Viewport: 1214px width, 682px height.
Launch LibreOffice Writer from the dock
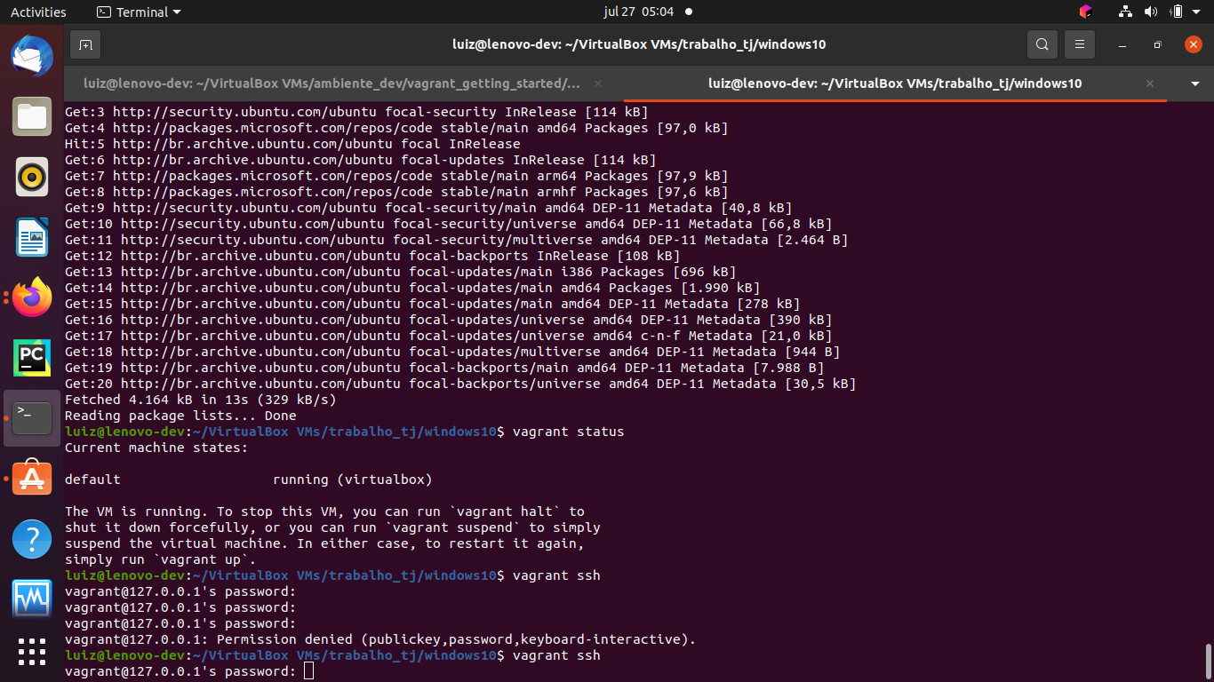coord(32,237)
